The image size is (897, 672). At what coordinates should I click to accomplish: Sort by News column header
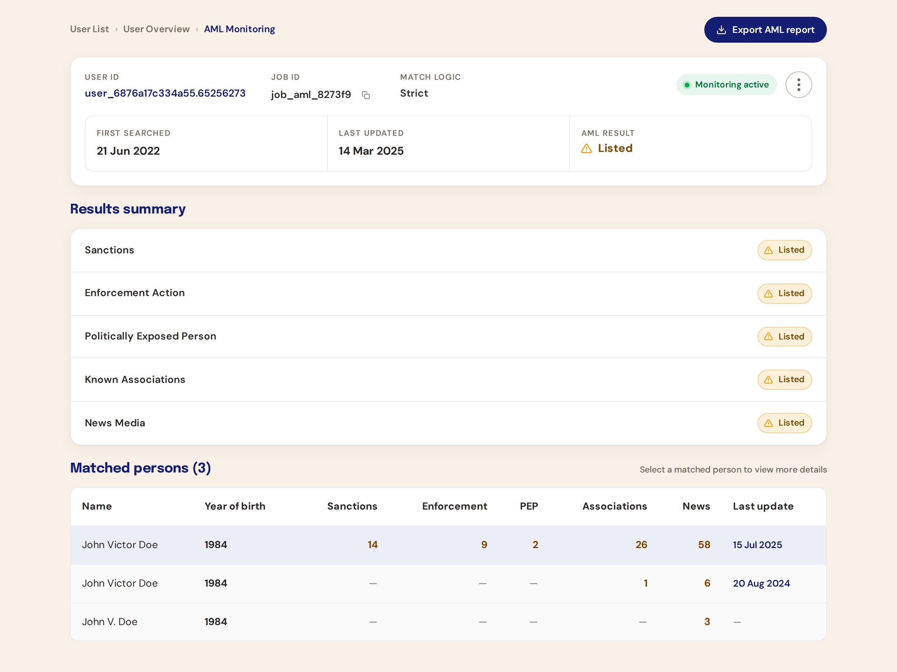coord(696,506)
